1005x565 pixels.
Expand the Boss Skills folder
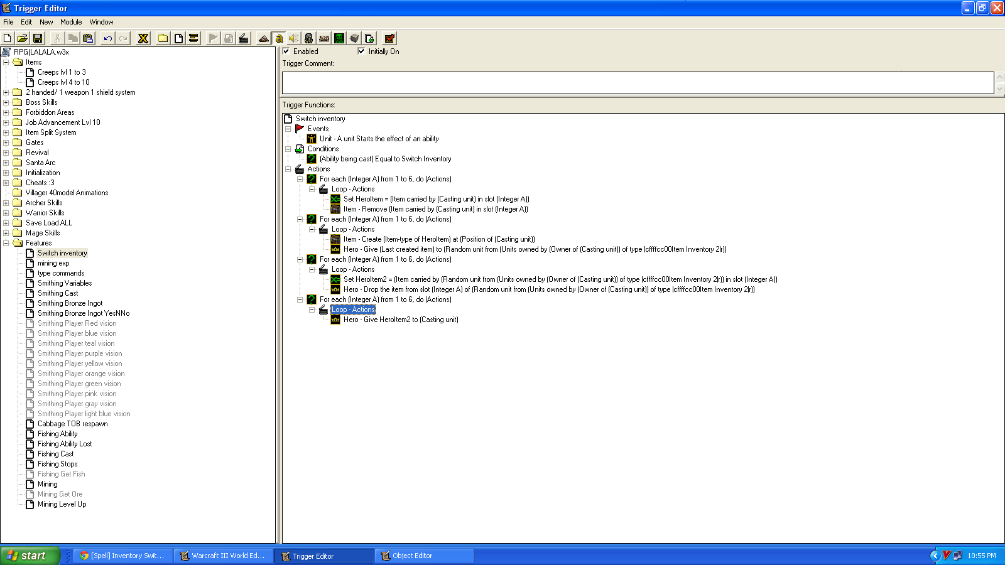(x=6, y=102)
